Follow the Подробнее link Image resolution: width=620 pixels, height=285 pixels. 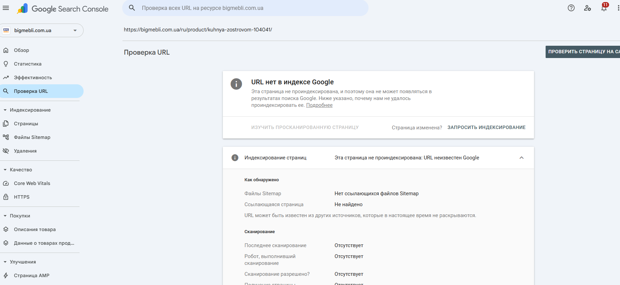click(319, 105)
